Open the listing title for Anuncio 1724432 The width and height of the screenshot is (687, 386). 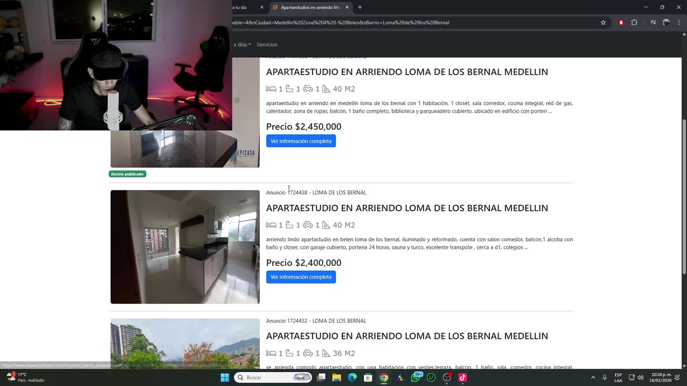[407, 336]
